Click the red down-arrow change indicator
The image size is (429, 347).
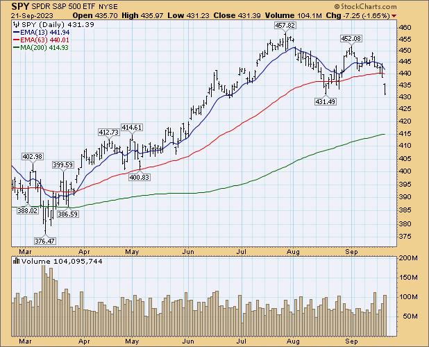[394, 16]
